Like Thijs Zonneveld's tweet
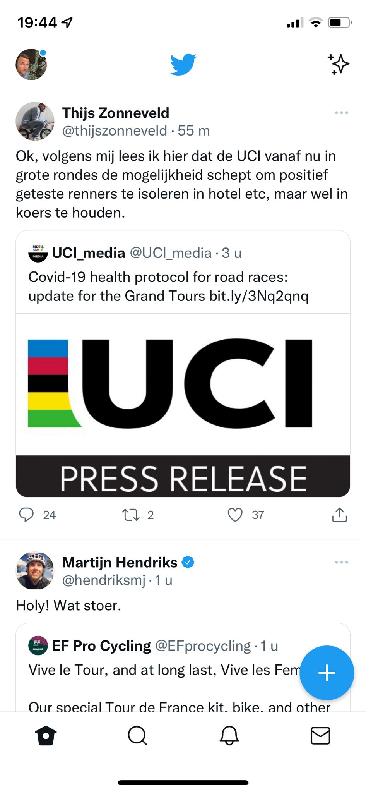Screen dimensions: 366x793 [x=235, y=515]
